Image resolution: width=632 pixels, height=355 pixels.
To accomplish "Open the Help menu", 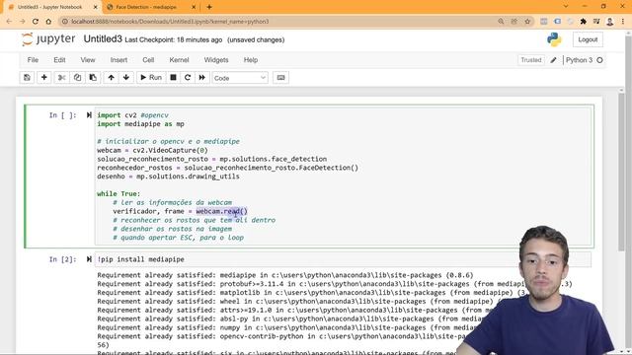I will pos(250,60).
